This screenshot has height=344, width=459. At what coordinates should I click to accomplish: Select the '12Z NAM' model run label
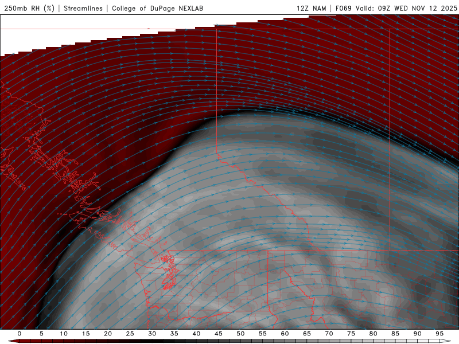click(312, 8)
